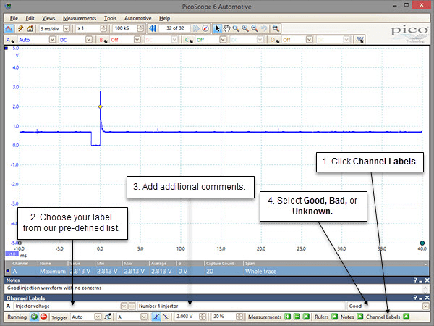Adjust trigger threshold 2.003 V spinner
The width and height of the screenshot is (434, 326).
(203, 317)
